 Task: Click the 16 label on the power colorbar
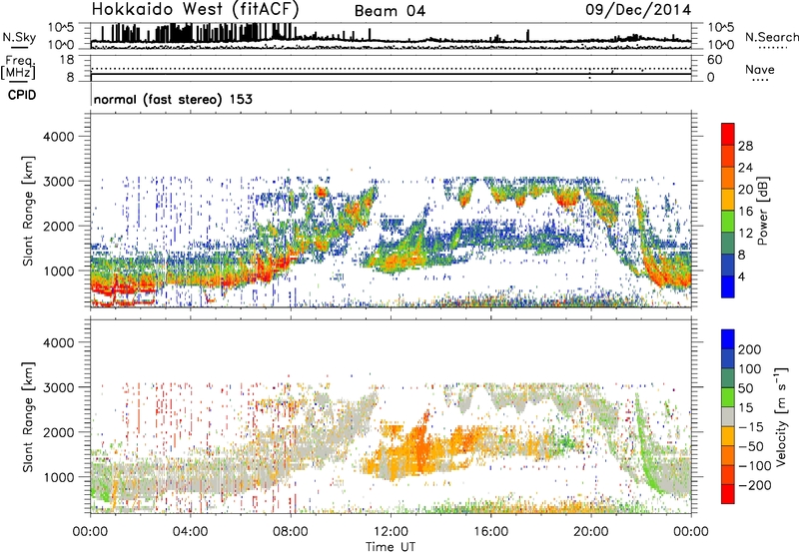tap(745, 212)
